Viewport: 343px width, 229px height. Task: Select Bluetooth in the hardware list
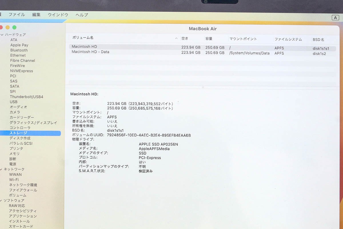coord(19,50)
